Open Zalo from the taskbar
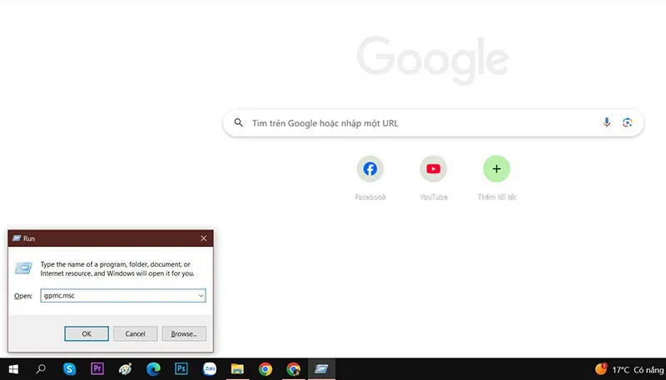Screen dimensions: 666x380 (x=209, y=368)
